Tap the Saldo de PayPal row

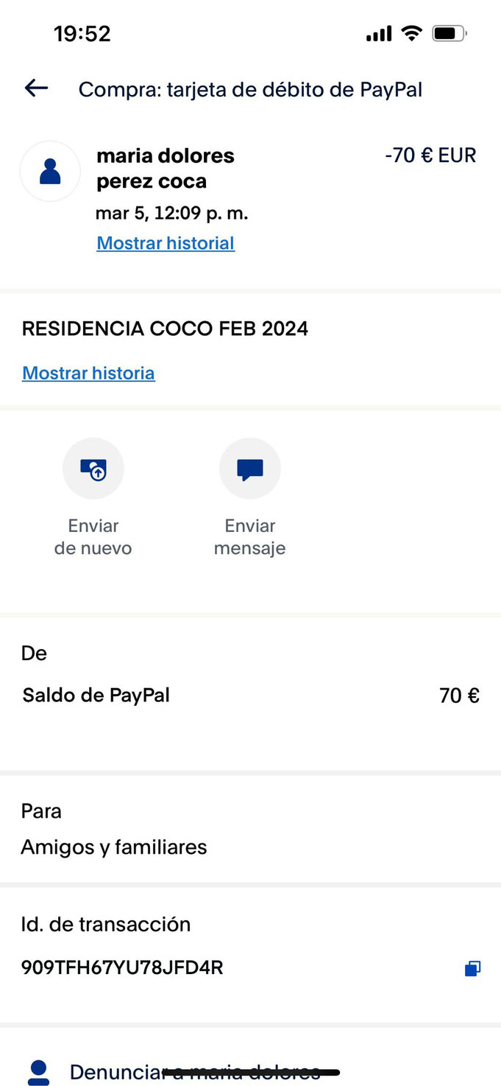pos(250,696)
